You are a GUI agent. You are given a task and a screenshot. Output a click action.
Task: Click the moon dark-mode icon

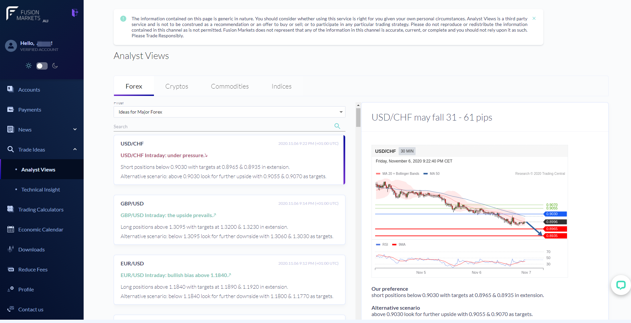pos(55,66)
